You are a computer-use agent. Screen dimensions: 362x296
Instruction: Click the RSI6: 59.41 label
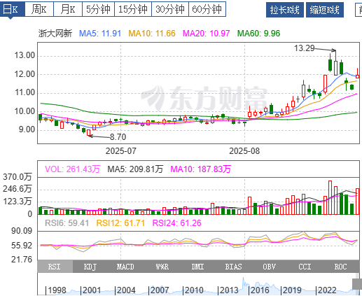pyautogui.click(x=67, y=223)
